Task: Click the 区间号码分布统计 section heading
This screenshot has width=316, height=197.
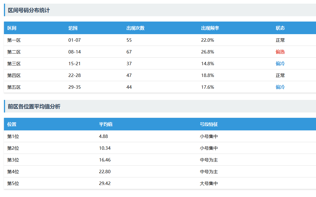Action: [29, 10]
